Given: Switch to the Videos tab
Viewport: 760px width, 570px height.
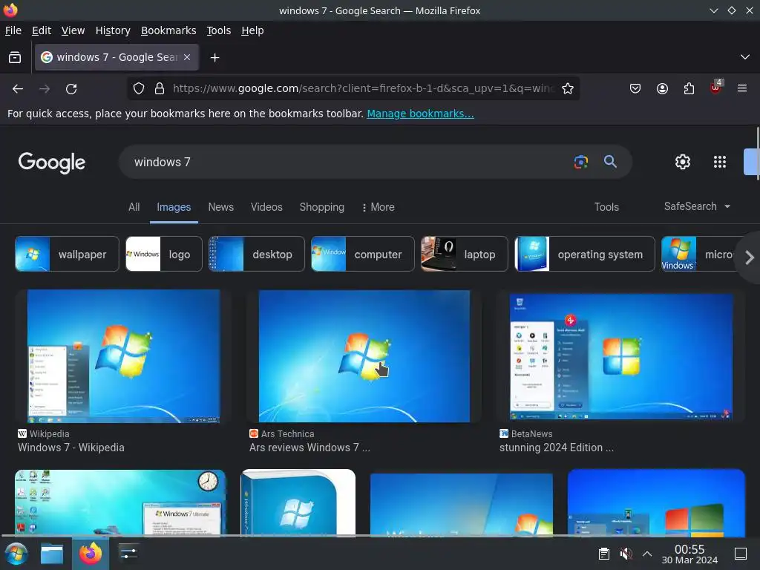Looking at the screenshot, I should pos(266,207).
